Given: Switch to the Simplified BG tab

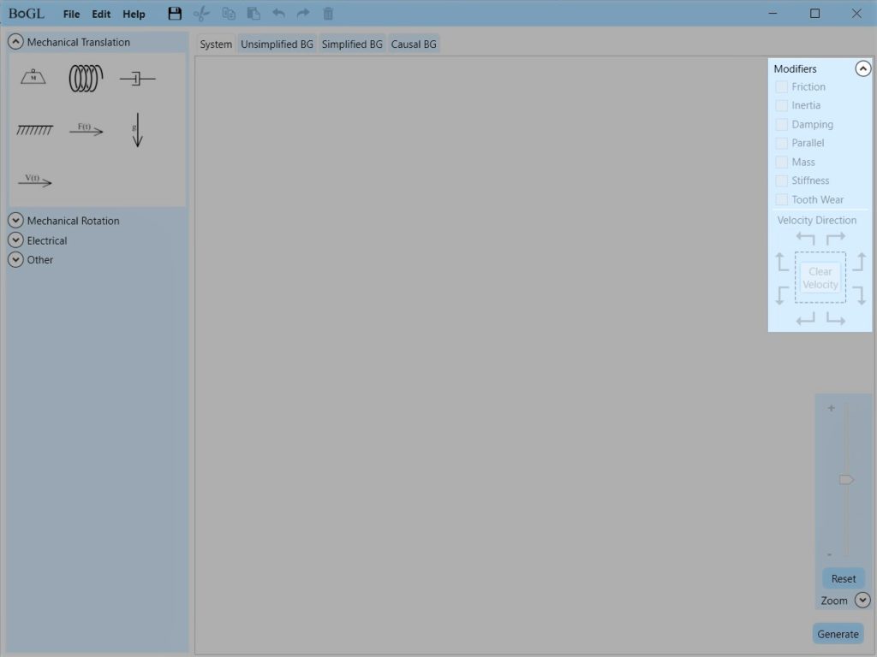Looking at the screenshot, I should click(x=352, y=44).
